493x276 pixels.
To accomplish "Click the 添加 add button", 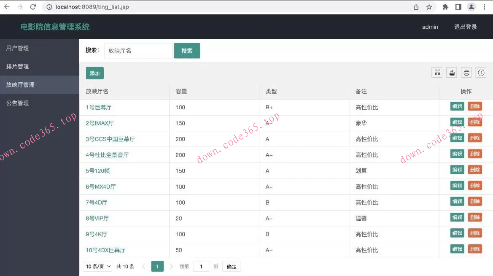I will [x=94, y=73].
